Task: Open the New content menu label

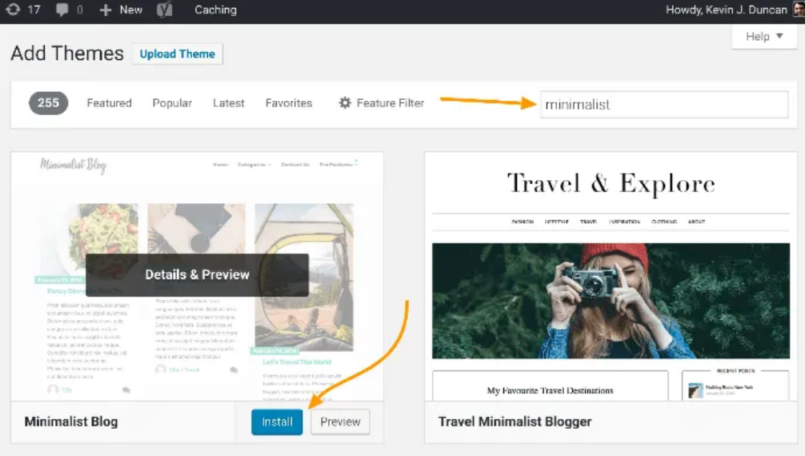Action: point(131,10)
